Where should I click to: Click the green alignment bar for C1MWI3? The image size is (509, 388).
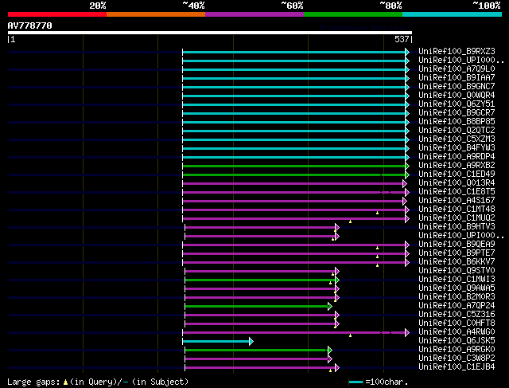260,280
